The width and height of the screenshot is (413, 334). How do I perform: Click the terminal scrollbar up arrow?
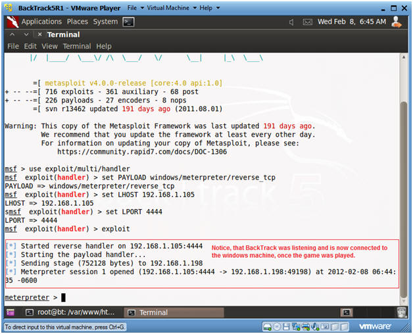click(404, 57)
